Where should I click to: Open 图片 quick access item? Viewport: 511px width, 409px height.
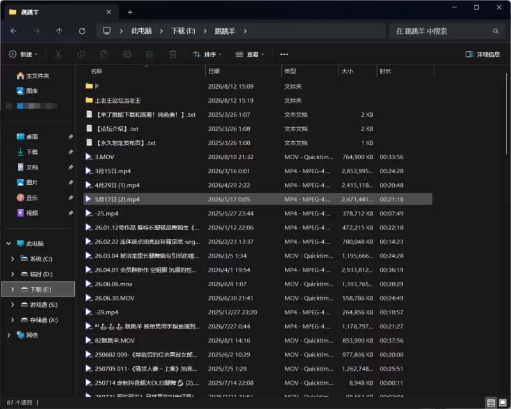27,182
